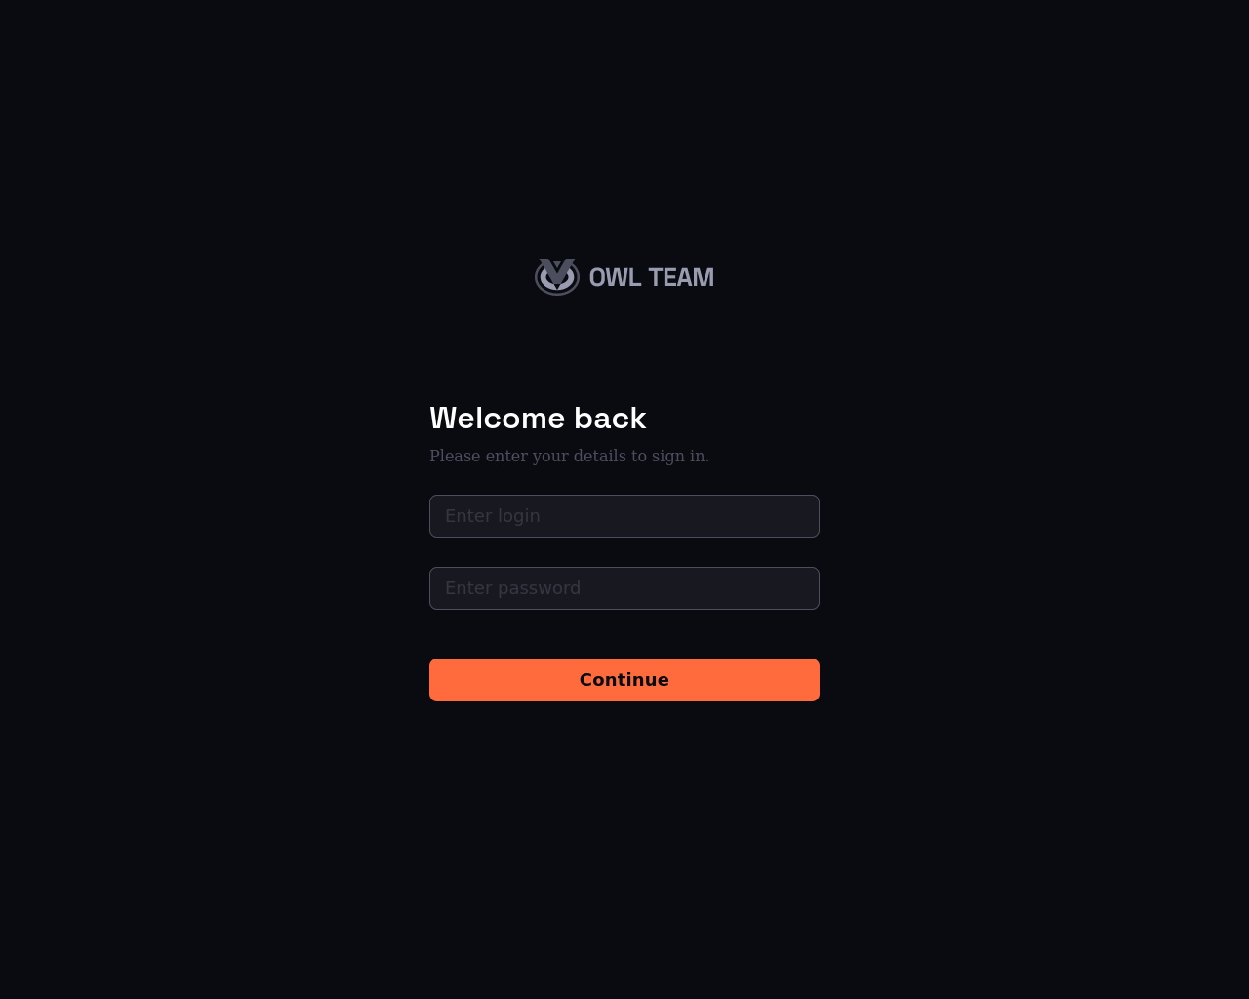
Task: Click the Continue label on the orange button
Action: tap(624, 680)
